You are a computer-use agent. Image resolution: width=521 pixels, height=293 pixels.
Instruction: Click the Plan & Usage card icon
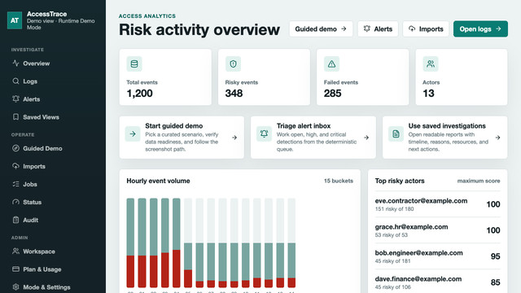pos(15,269)
